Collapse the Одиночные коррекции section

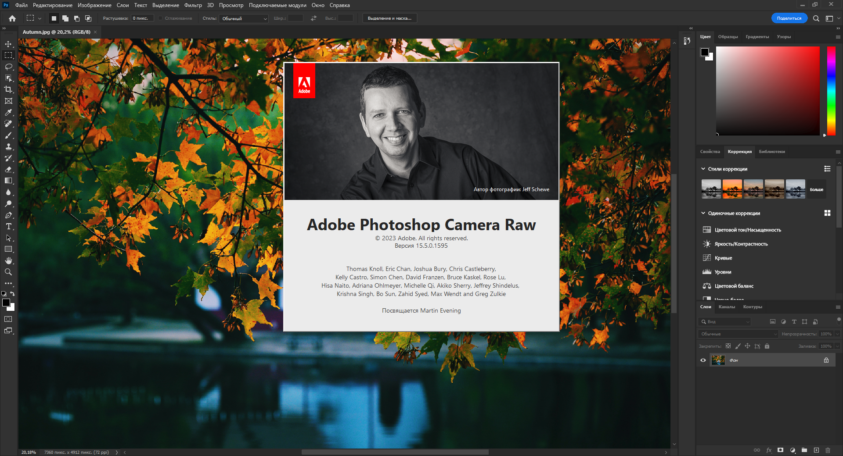(x=703, y=213)
